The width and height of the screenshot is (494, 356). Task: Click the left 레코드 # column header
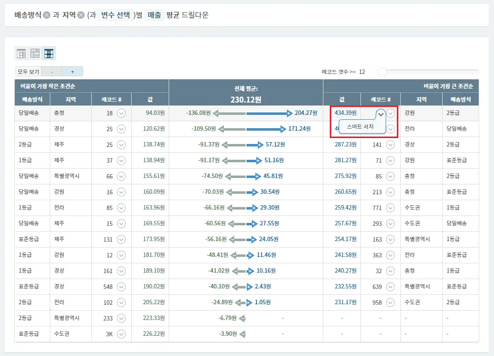coord(111,99)
